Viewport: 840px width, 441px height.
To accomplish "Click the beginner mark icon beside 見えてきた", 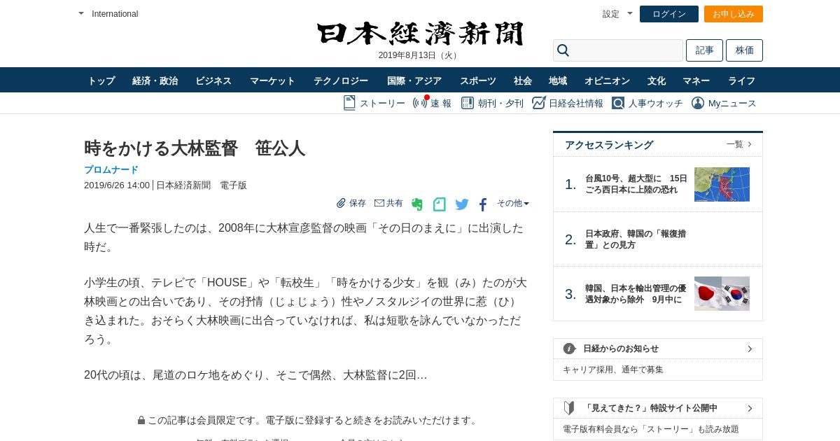I will coord(569,408).
